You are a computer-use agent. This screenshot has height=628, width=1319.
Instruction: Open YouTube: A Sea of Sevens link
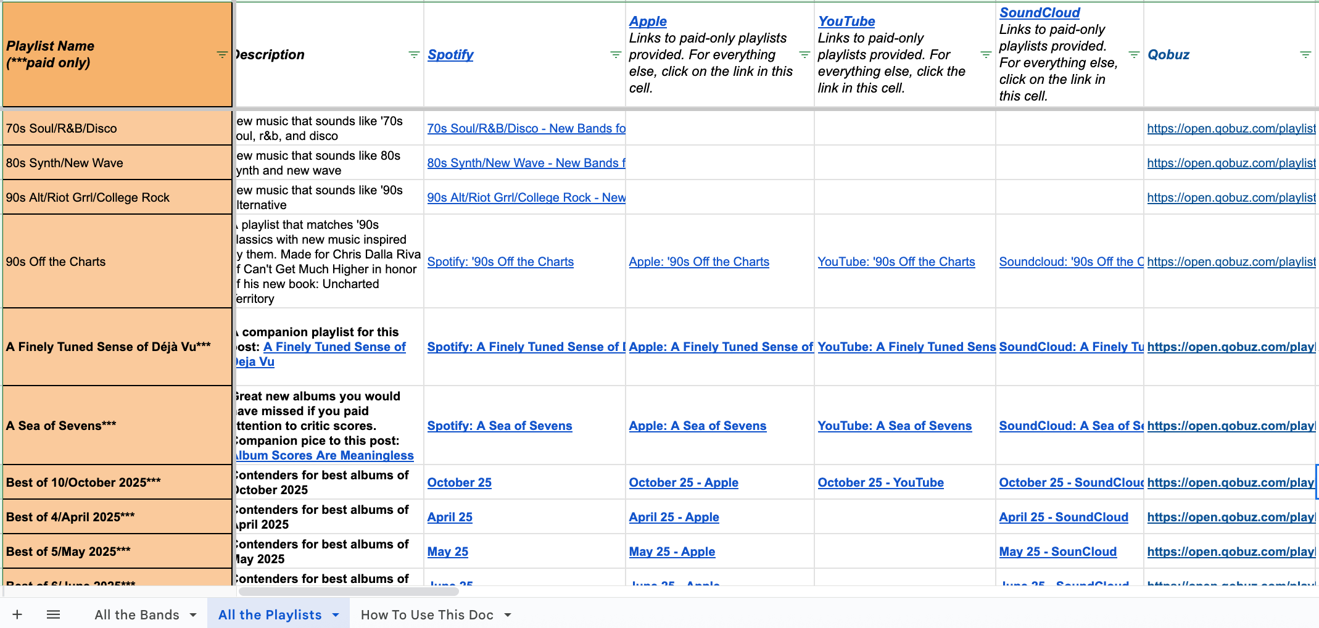(x=895, y=426)
